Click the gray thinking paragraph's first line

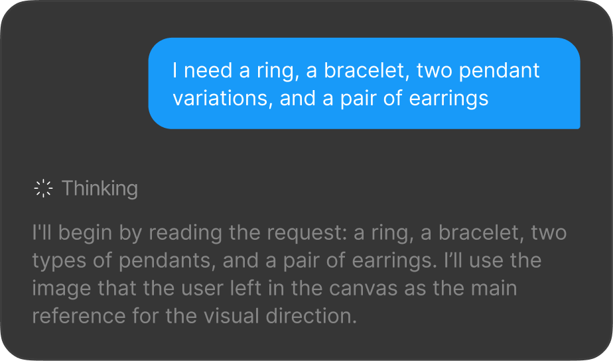pyautogui.click(x=299, y=233)
